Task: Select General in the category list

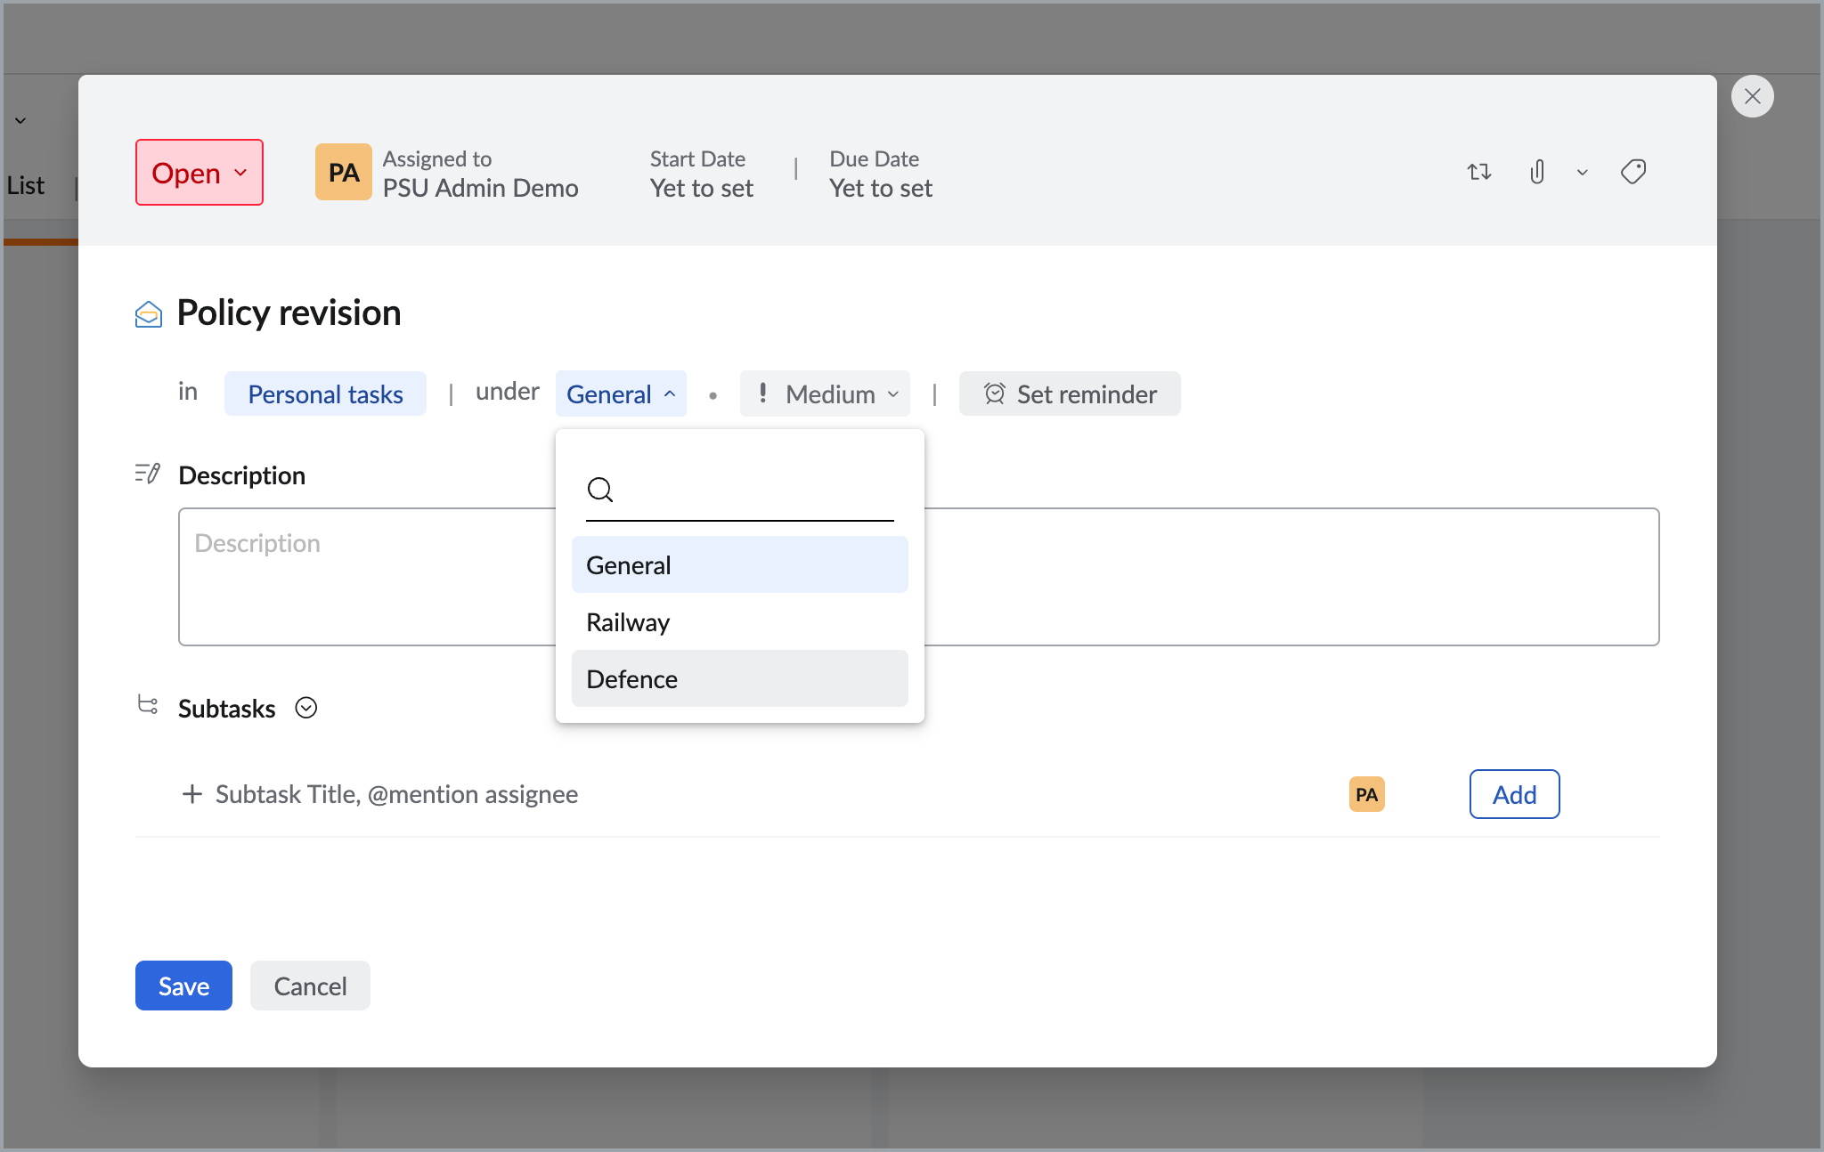Action: [x=739, y=564]
